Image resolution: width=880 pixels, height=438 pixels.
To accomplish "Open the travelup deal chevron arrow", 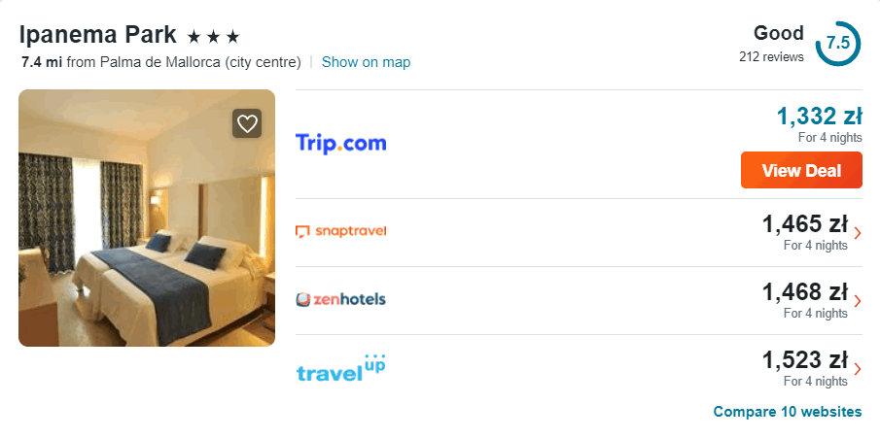I will click(857, 369).
